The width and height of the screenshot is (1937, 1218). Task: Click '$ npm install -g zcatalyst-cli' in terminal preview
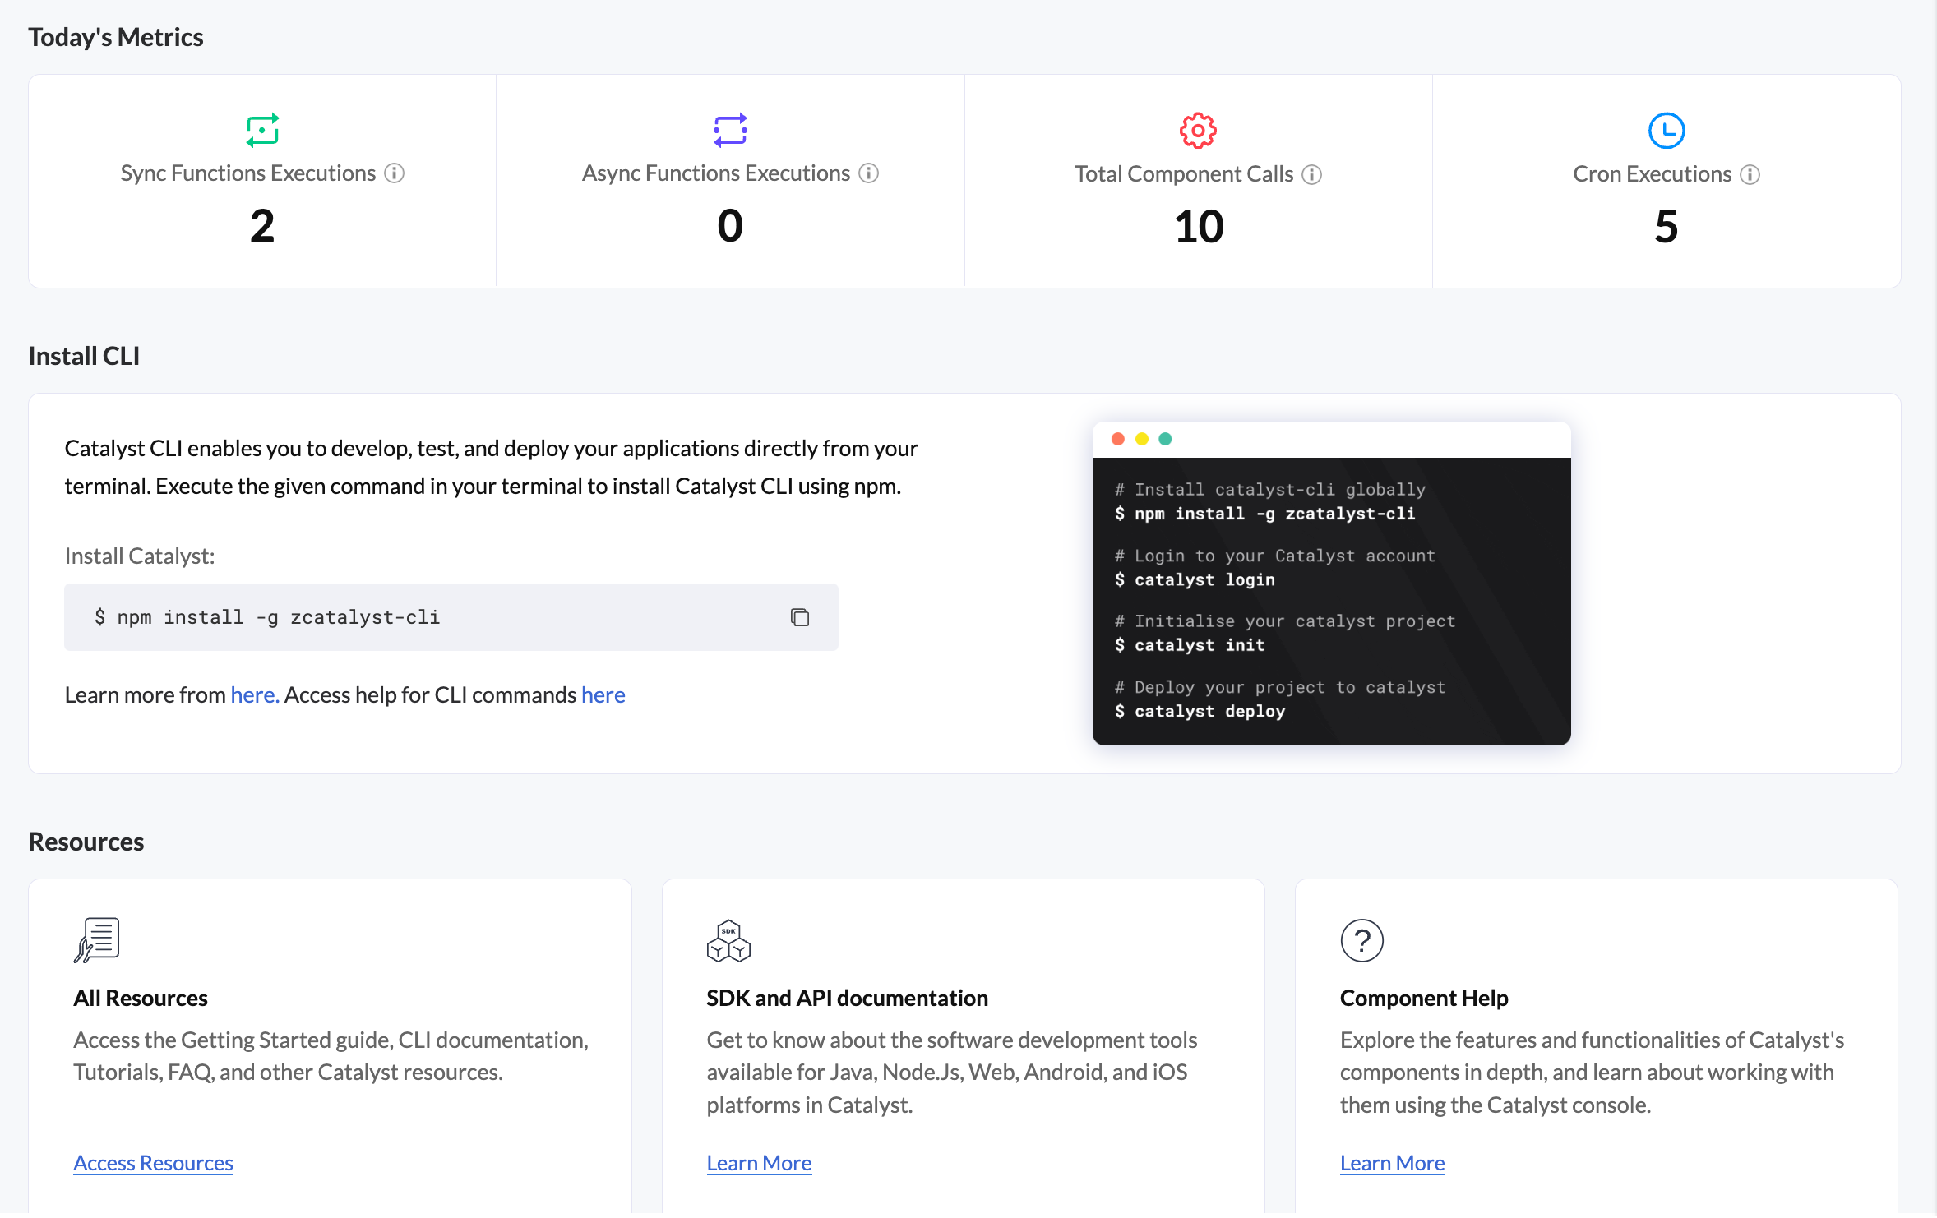[x=1265, y=514]
